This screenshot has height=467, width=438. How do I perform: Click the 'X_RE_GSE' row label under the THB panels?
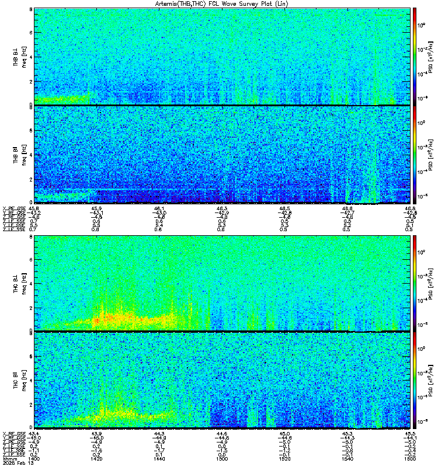(14, 208)
